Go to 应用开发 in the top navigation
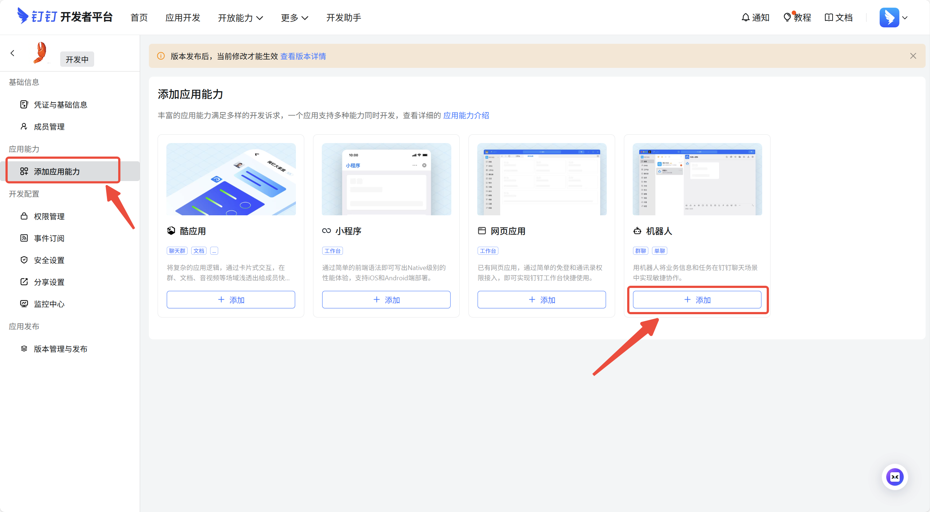Screen dimensions: 930x512 pyautogui.click(x=183, y=18)
